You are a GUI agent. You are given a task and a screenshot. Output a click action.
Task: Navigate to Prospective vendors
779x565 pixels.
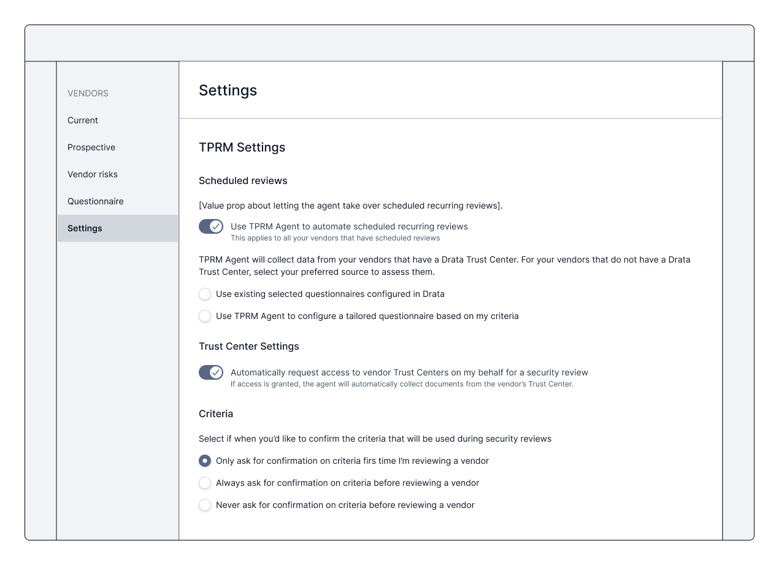tap(91, 147)
